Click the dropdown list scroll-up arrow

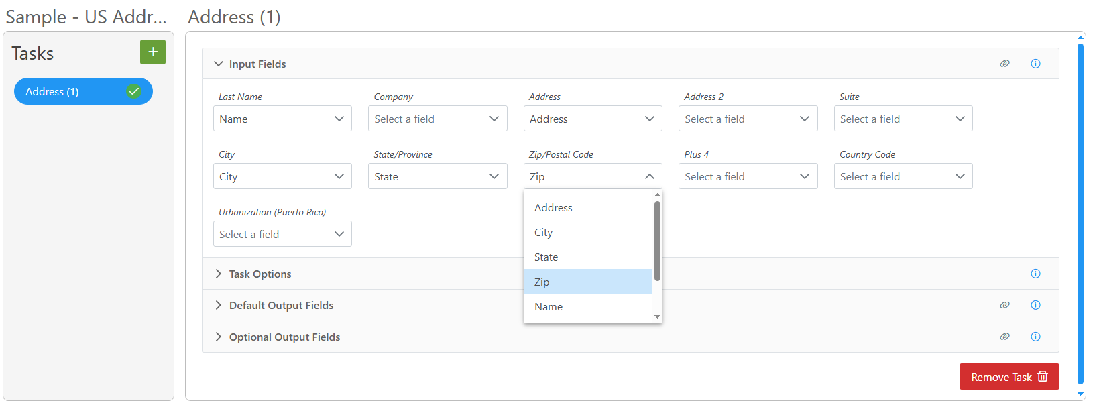[x=657, y=195]
